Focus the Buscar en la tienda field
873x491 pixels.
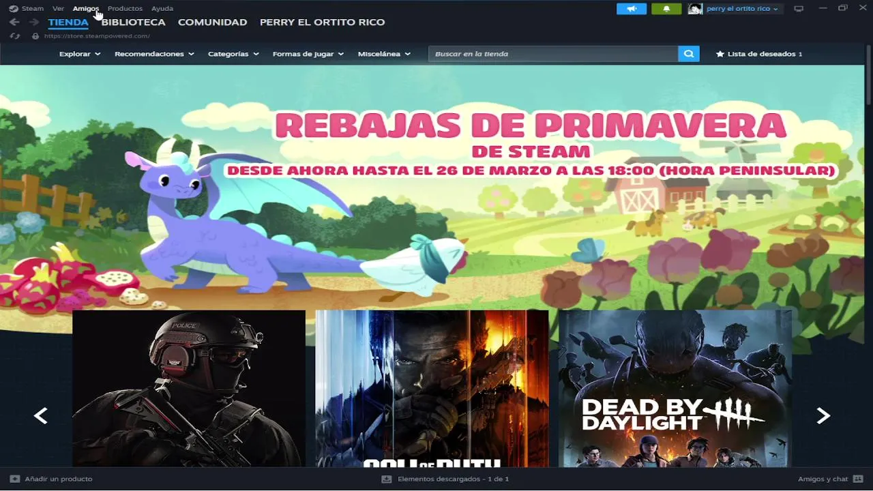coord(553,54)
